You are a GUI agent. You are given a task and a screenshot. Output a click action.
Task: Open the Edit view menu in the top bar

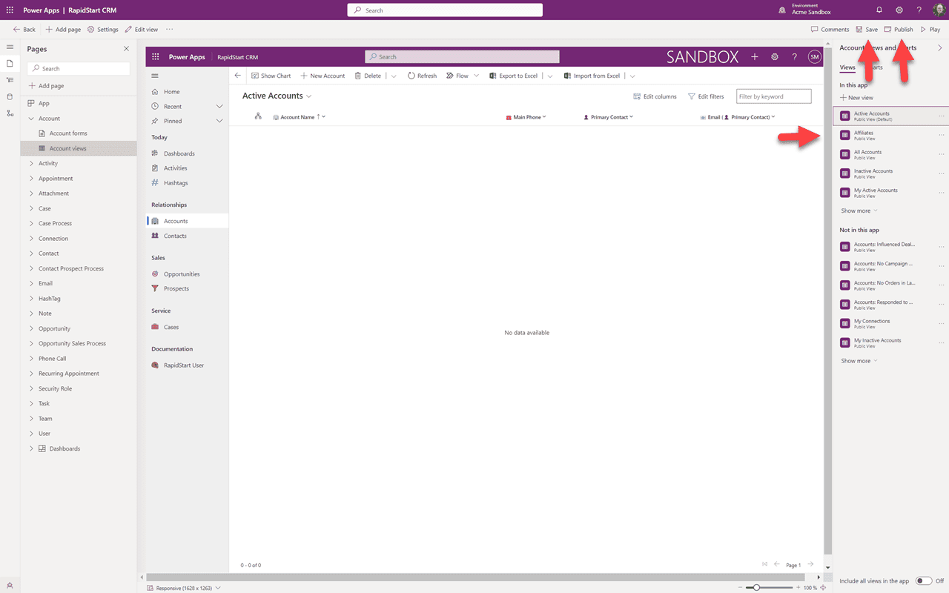[142, 29]
